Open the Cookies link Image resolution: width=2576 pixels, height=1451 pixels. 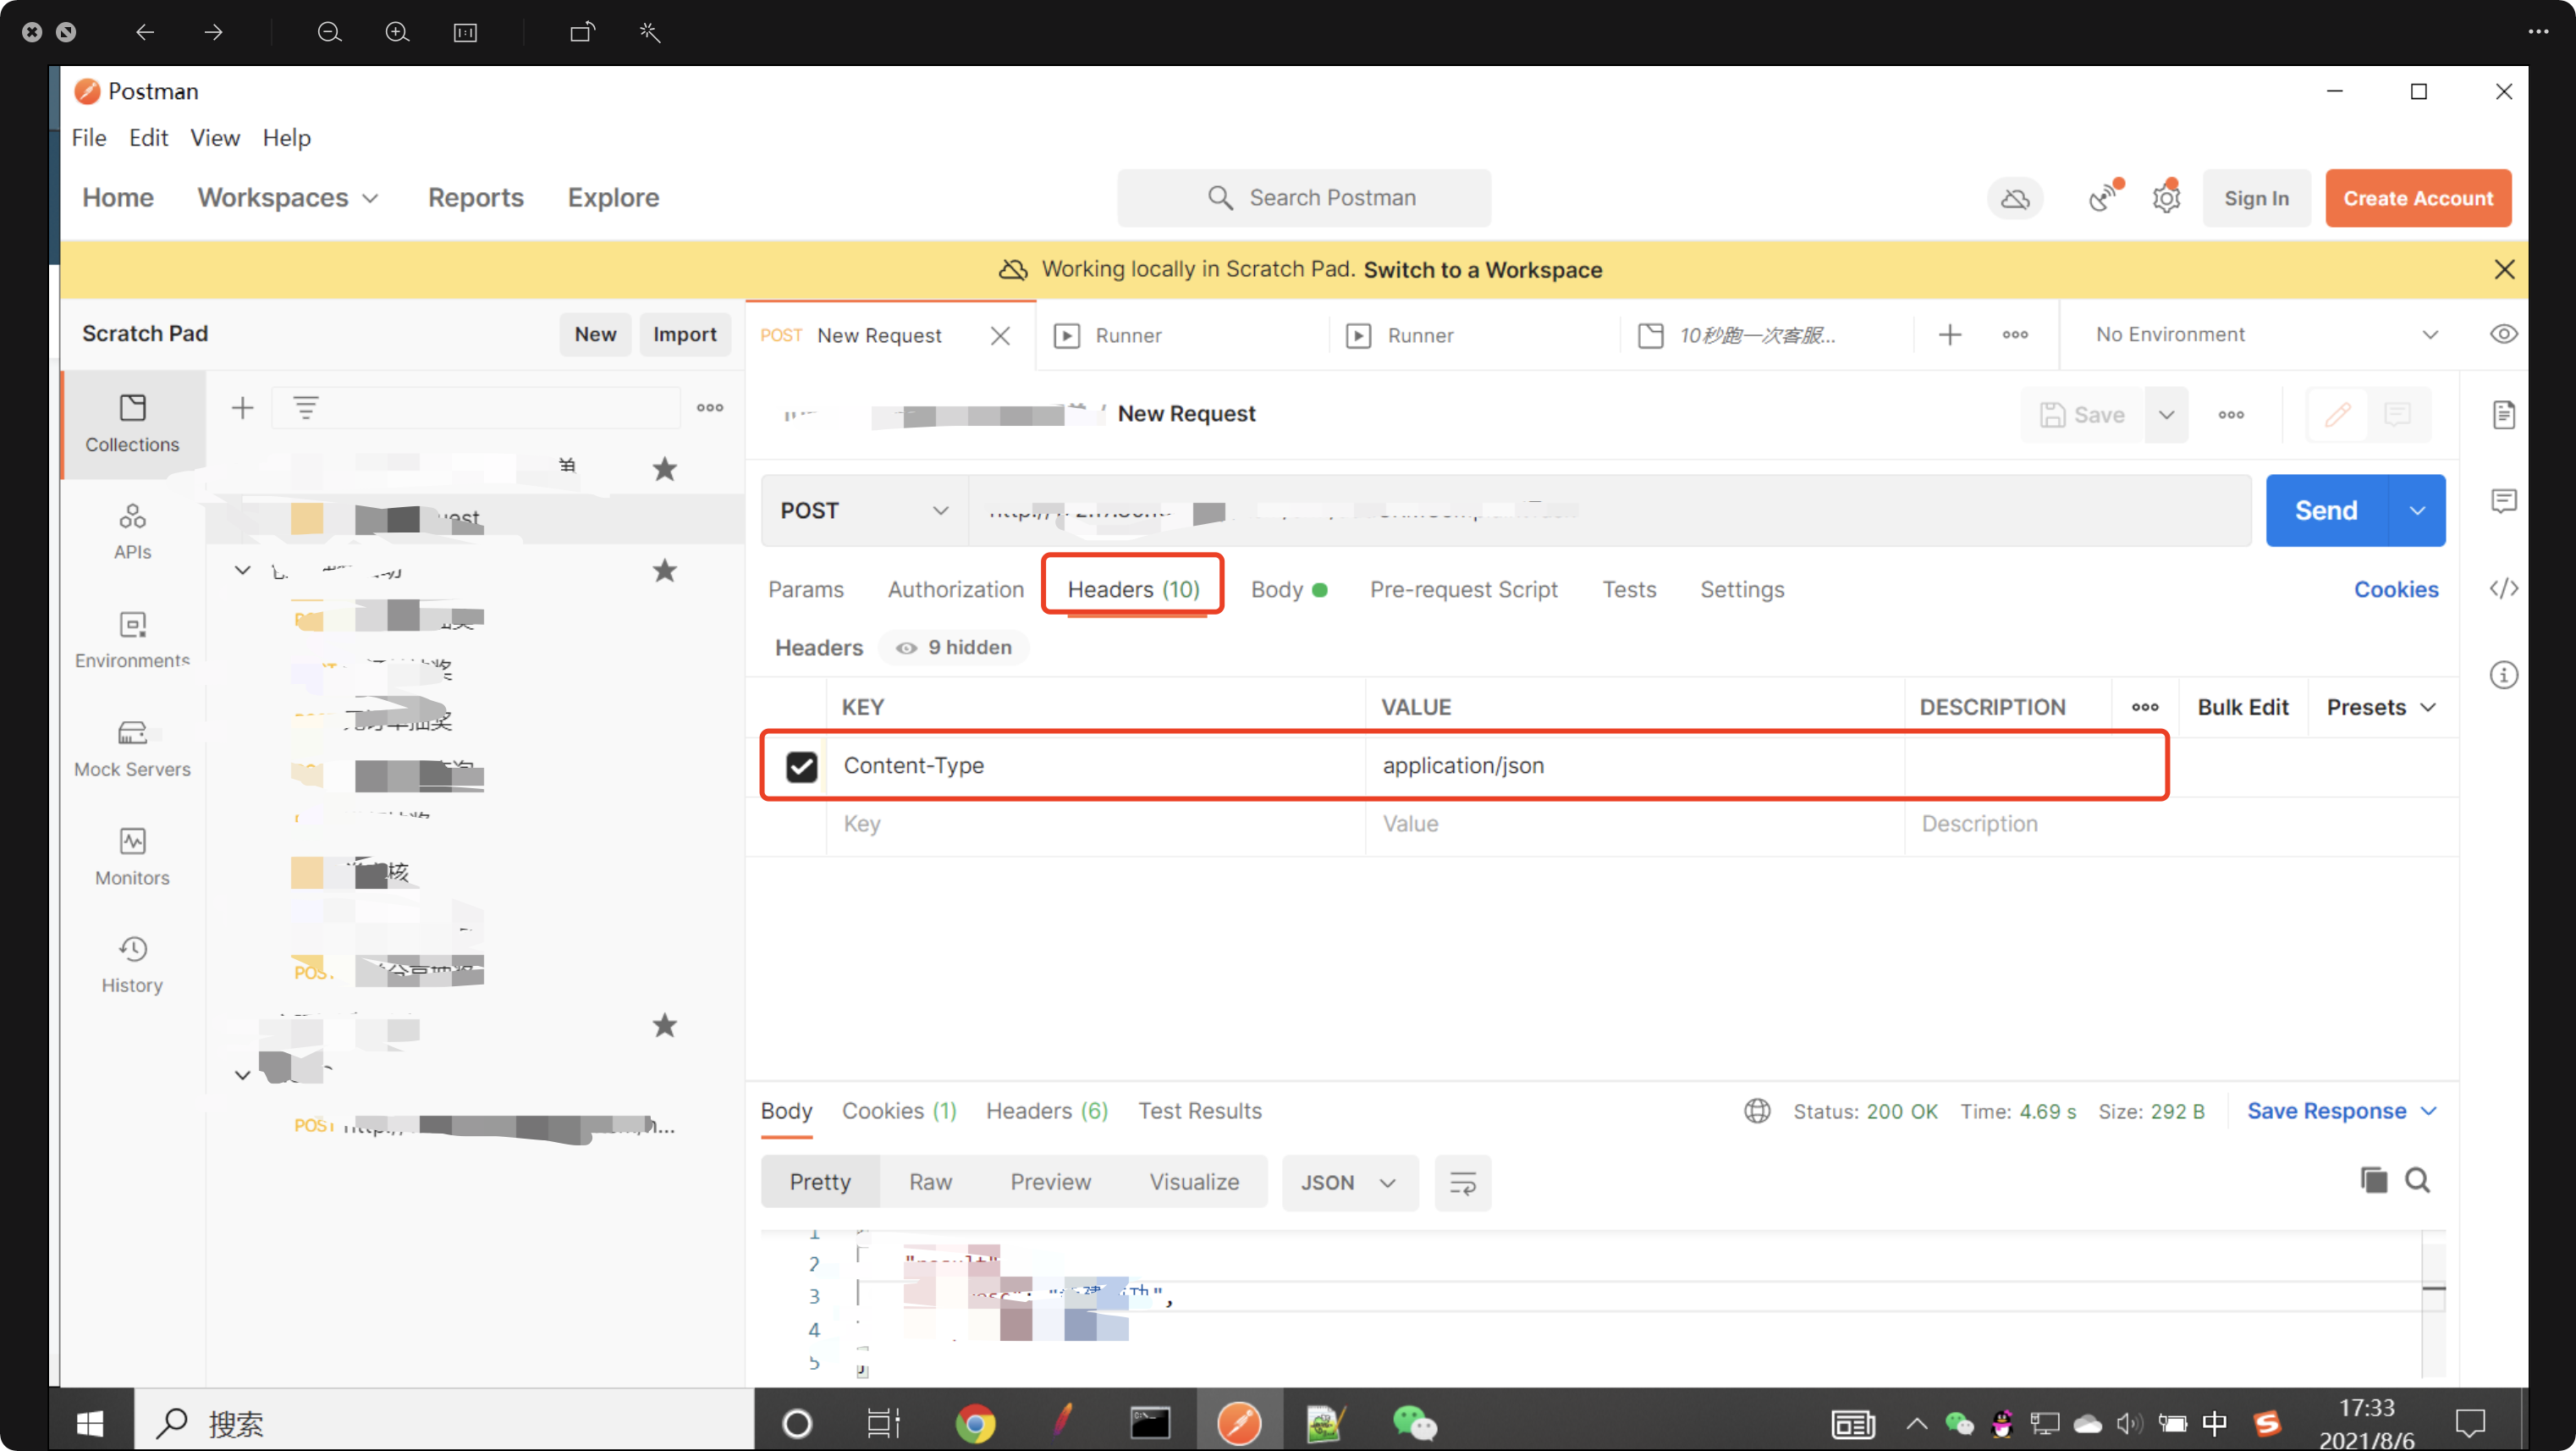click(2396, 589)
